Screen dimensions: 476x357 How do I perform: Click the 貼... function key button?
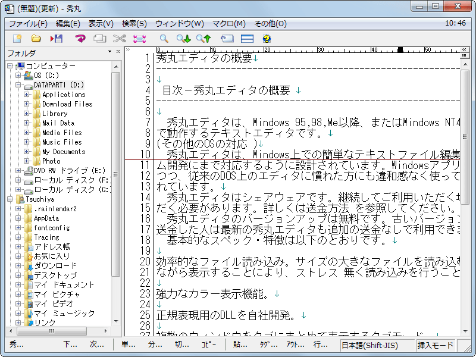click(x=240, y=345)
